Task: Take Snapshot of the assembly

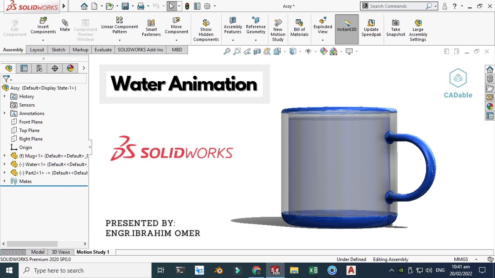Action: (396, 28)
